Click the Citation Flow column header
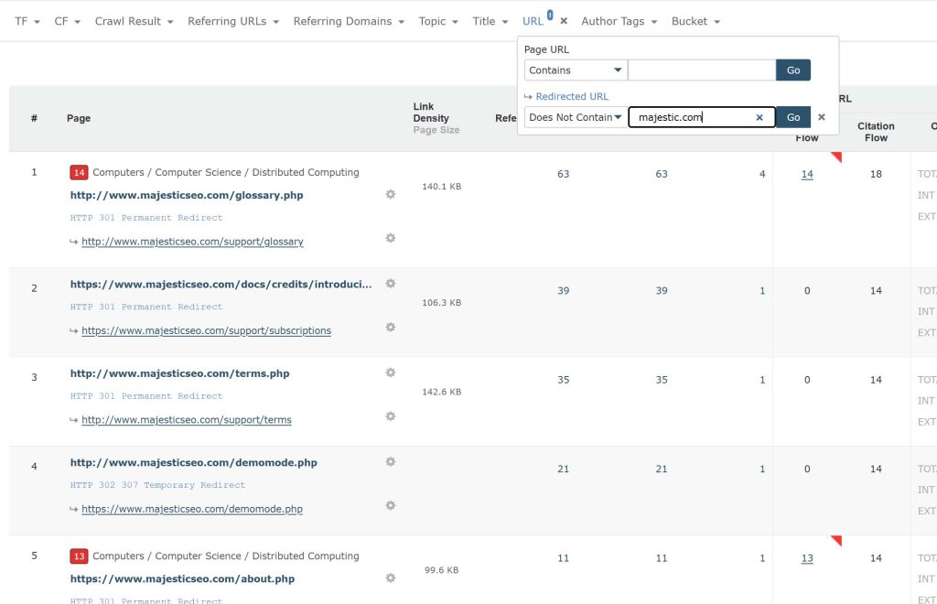Screen dimensions: 937x604 pos(876,132)
